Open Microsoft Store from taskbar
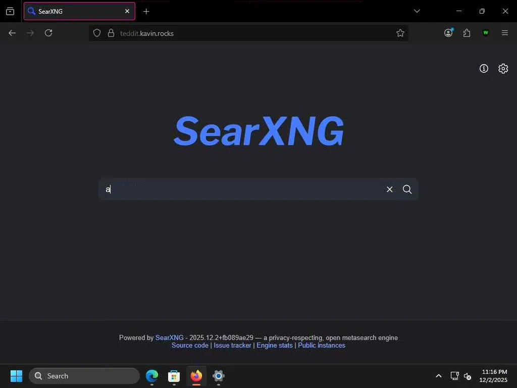 (174, 376)
